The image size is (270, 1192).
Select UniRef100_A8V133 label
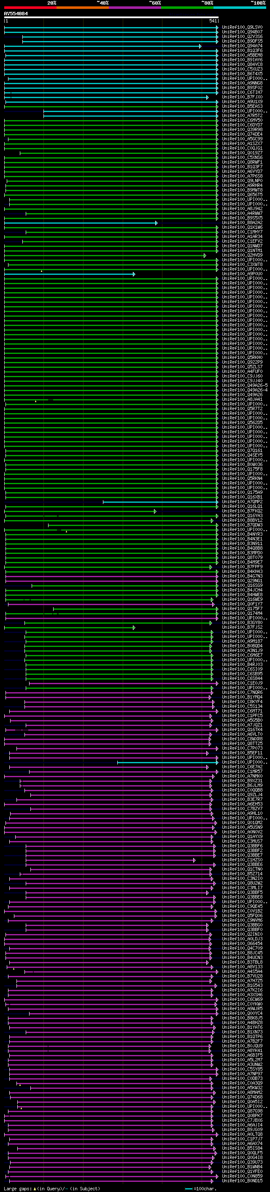click(242, 967)
